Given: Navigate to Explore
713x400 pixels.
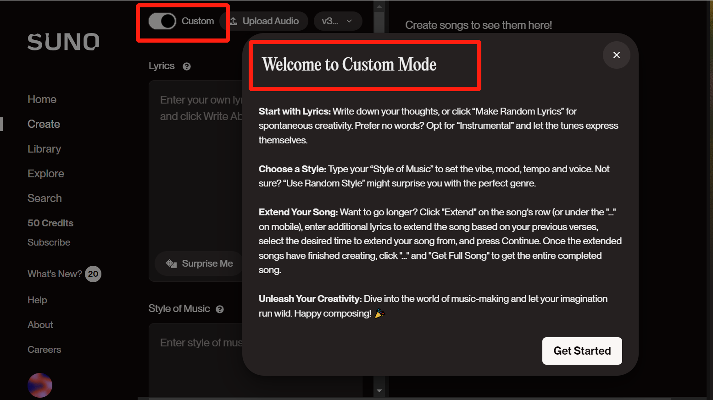Looking at the screenshot, I should click(x=46, y=174).
